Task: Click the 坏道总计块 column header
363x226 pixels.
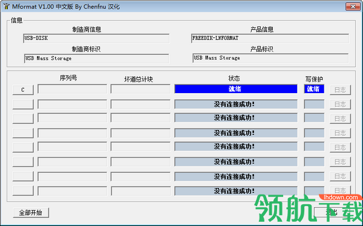Action: click(x=139, y=79)
